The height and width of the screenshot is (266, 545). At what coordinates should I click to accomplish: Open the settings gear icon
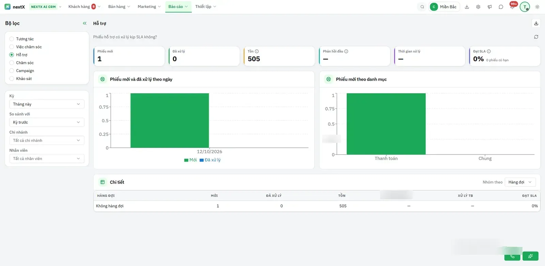point(478,7)
